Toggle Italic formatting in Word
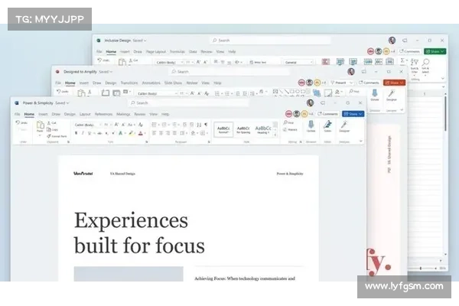Viewport: 459px width, 306px height. coord(83,133)
